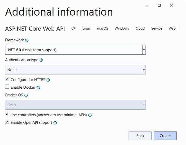186x145 pixels.
Task: Click the Framework info icon
Action: pos(27,40)
